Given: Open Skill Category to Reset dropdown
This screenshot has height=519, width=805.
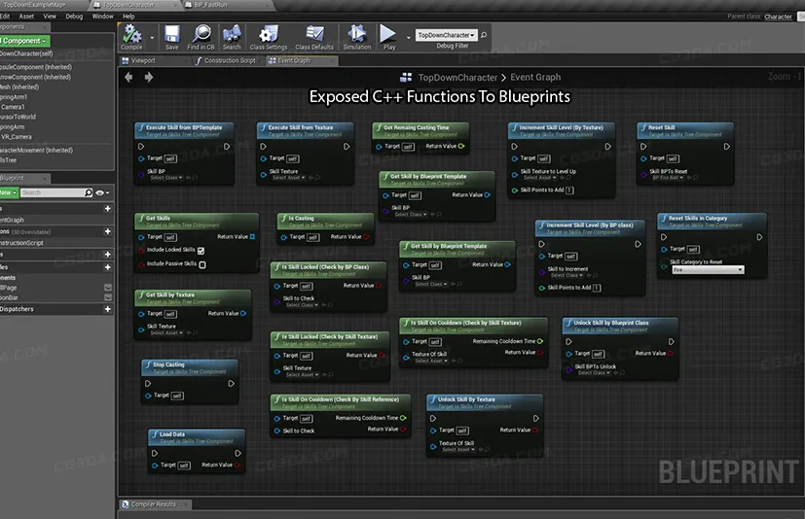Looking at the screenshot, I should pos(708,270).
